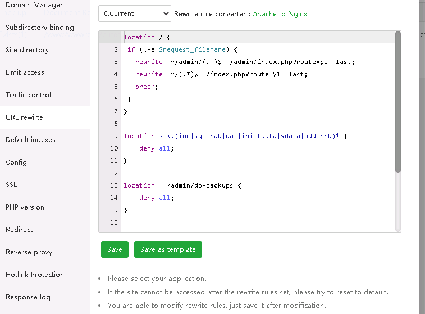425x314 pixels.
Task: Select Reverse proxy in the sidebar
Action: pos(29,252)
